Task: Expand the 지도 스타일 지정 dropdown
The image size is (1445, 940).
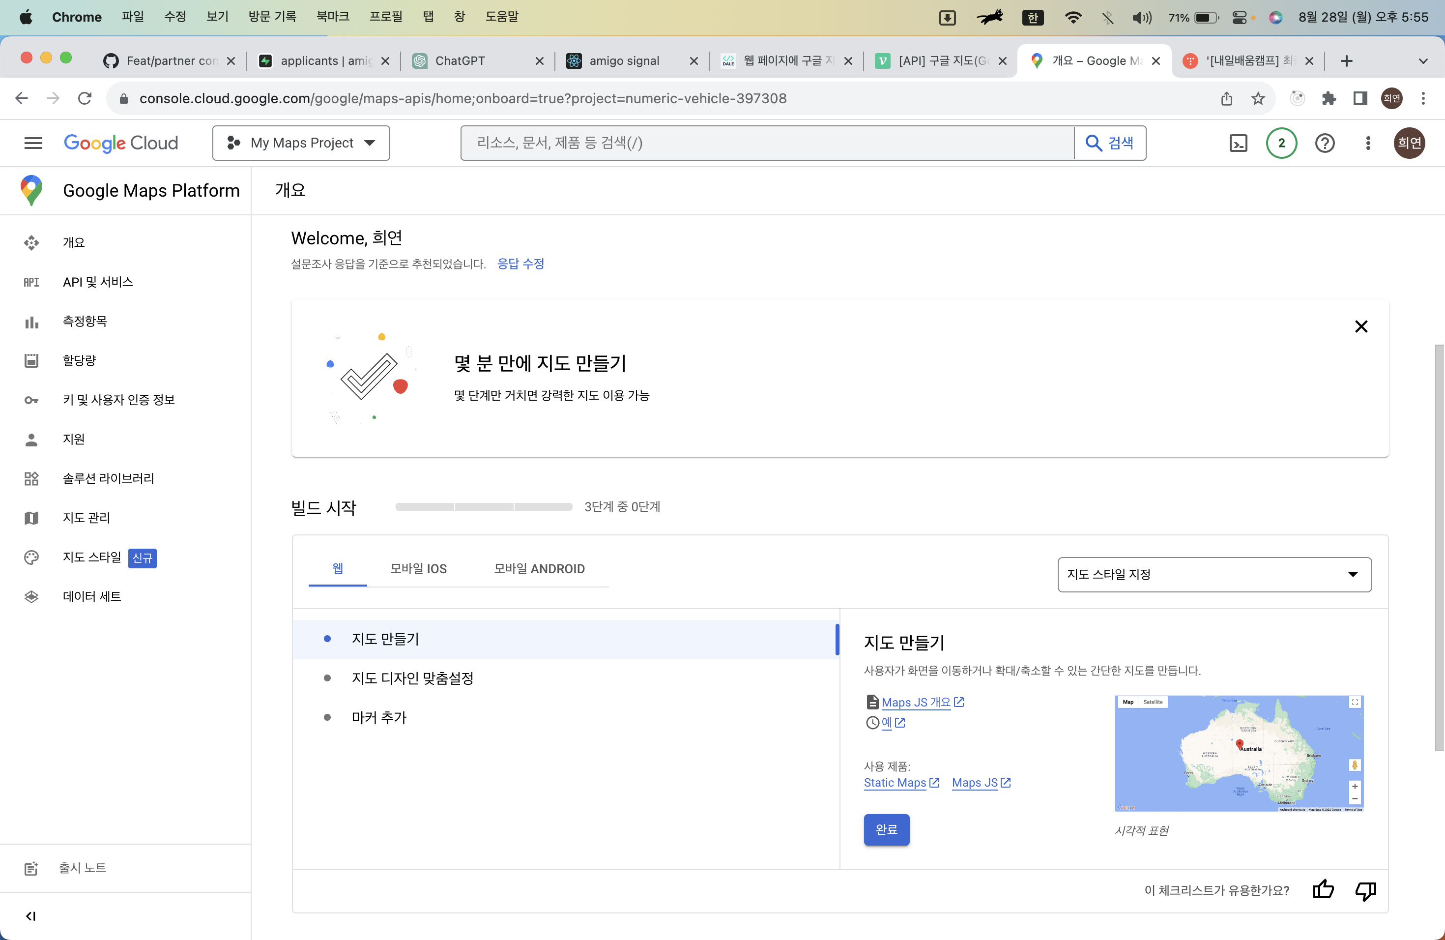Action: click(x=1214, y=574)
